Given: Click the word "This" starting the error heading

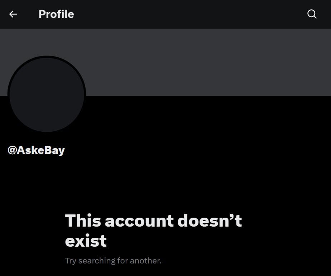Looking at the screenshot, I should 83,220.
